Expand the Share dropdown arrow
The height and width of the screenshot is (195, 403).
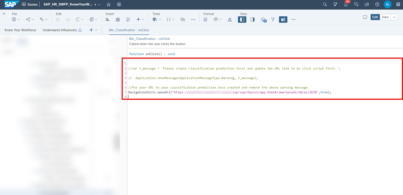pos(33,20)
